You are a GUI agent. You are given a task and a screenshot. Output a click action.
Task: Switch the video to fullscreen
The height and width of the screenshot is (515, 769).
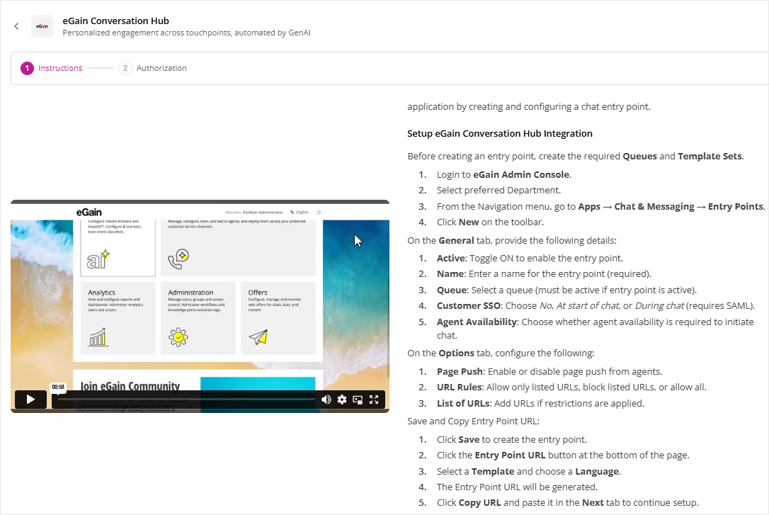click(x=374, y=400)
